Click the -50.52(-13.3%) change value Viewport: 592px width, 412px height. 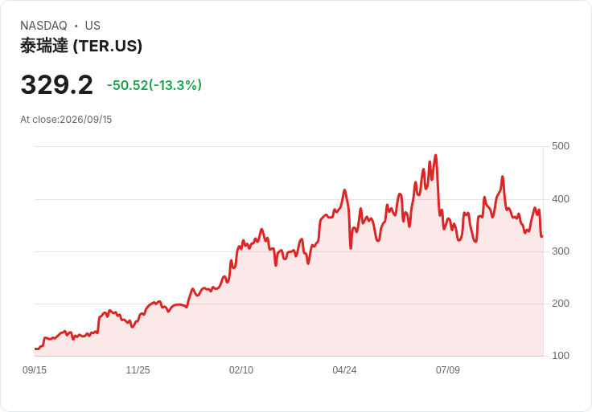(154, 85)
